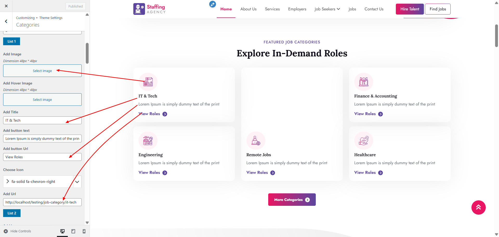Toggle Hide Controls at the bottom
The height and width of the screenshot is (237, 499).
(17, 231)
